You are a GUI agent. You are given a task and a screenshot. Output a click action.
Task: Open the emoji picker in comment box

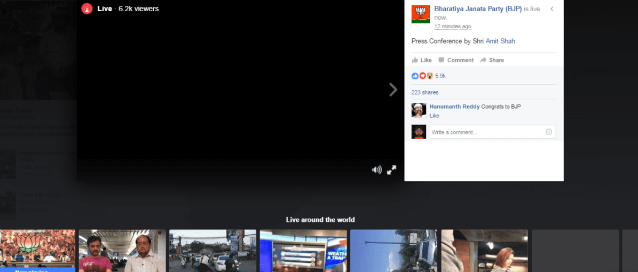coord(548,132)
